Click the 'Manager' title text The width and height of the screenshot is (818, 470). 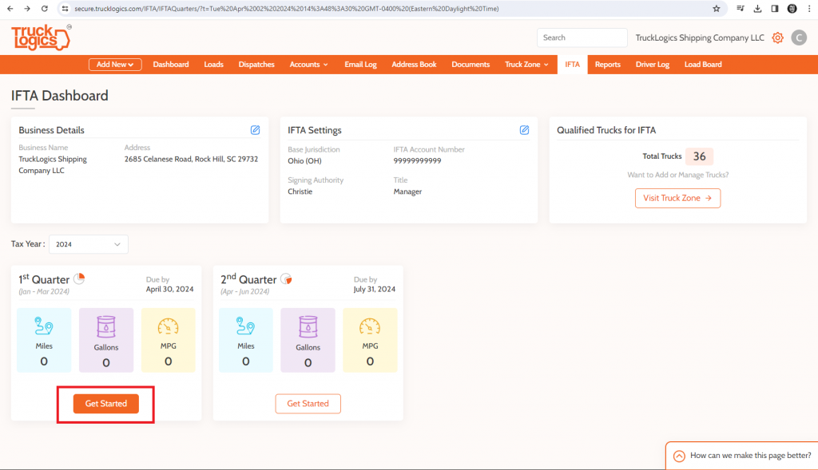(x=407, y=192)
